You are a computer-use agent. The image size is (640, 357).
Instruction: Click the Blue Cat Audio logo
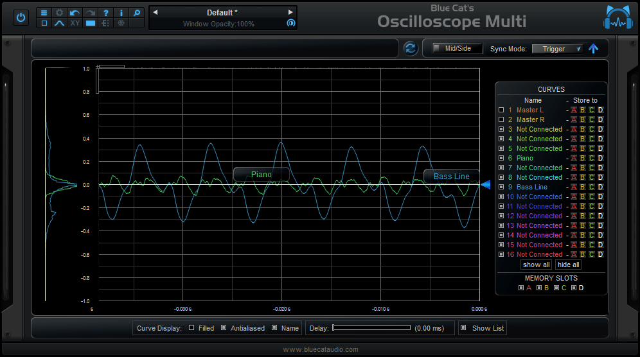[618, 17]
